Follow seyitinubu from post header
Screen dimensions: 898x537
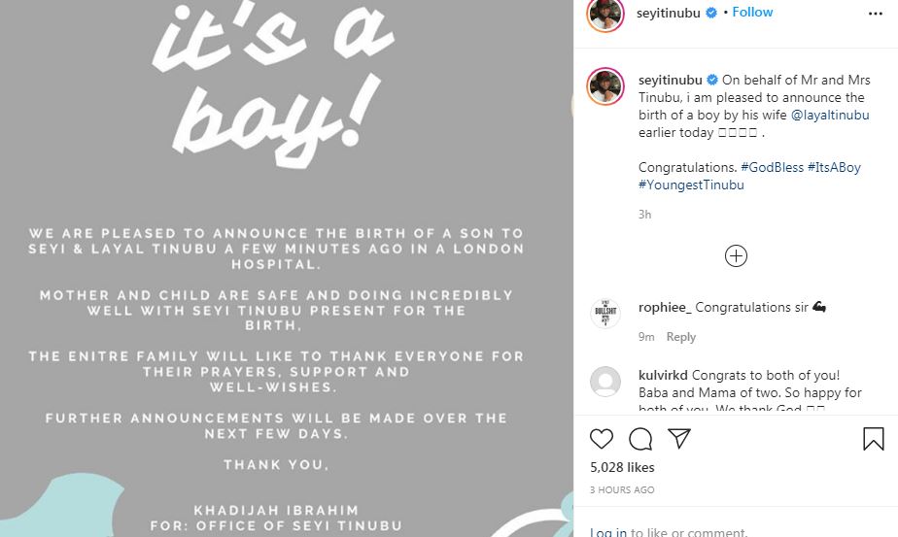coord(752,13)
